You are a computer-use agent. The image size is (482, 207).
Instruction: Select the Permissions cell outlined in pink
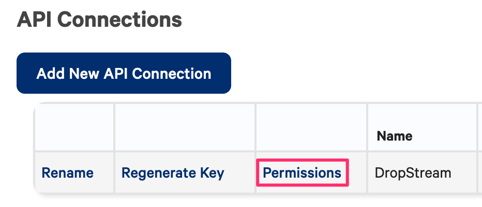click(x=302, y=173)
